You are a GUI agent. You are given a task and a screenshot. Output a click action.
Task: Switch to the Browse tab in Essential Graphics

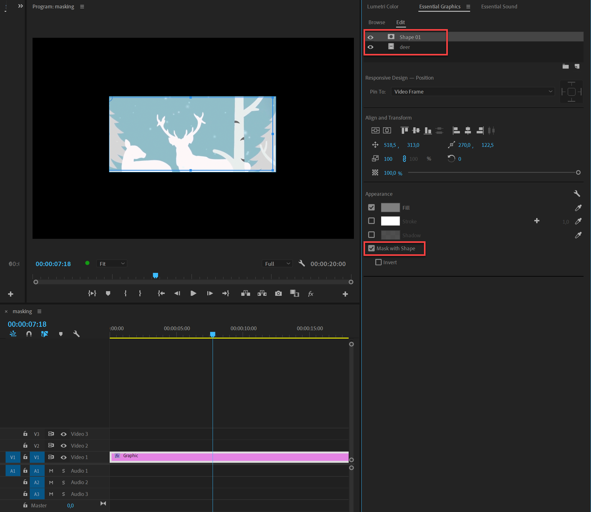(x=377, y=22)
